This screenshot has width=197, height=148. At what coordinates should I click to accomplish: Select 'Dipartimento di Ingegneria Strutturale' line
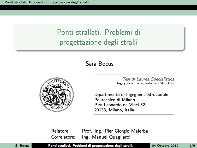click(131, 94)
